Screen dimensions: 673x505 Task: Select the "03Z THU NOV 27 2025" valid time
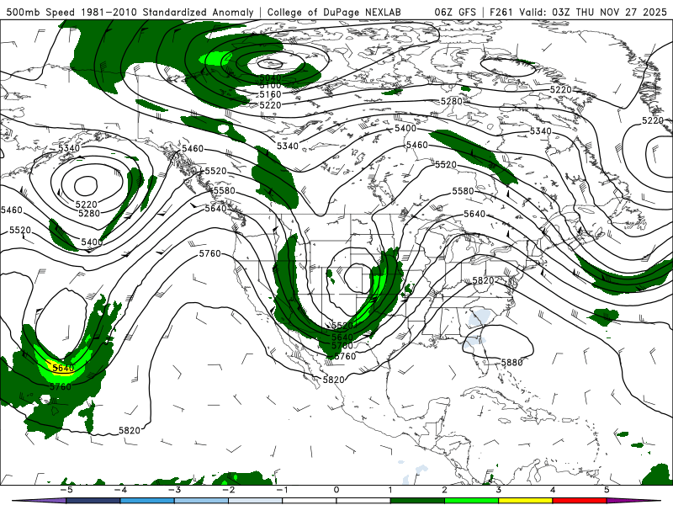pos(609,12)
